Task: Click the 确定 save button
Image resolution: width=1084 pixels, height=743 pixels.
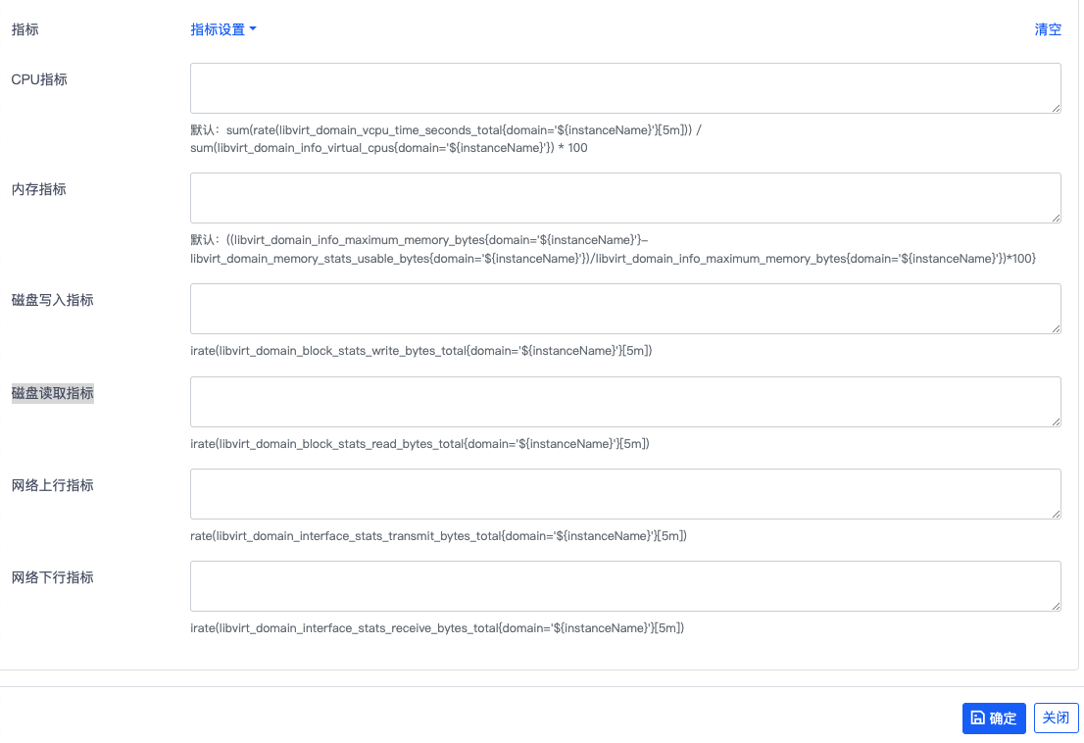Action: tap(994, 718)
